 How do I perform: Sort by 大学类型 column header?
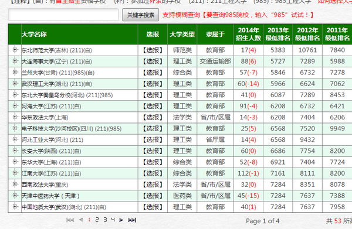(x=182, y=35)
